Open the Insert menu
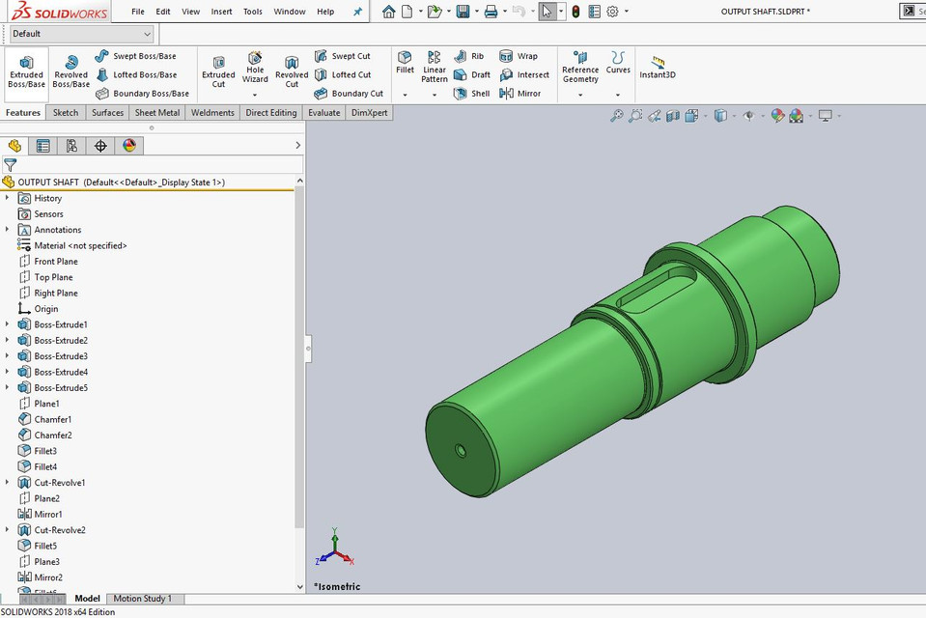The height and width of the screenshot is (618, 926). click(221, 12)
